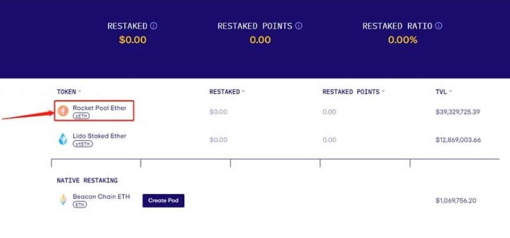Open the info icon next to RESTAKED
The height and width of the screenshot is (238, 510).
[x=153, y=26]
